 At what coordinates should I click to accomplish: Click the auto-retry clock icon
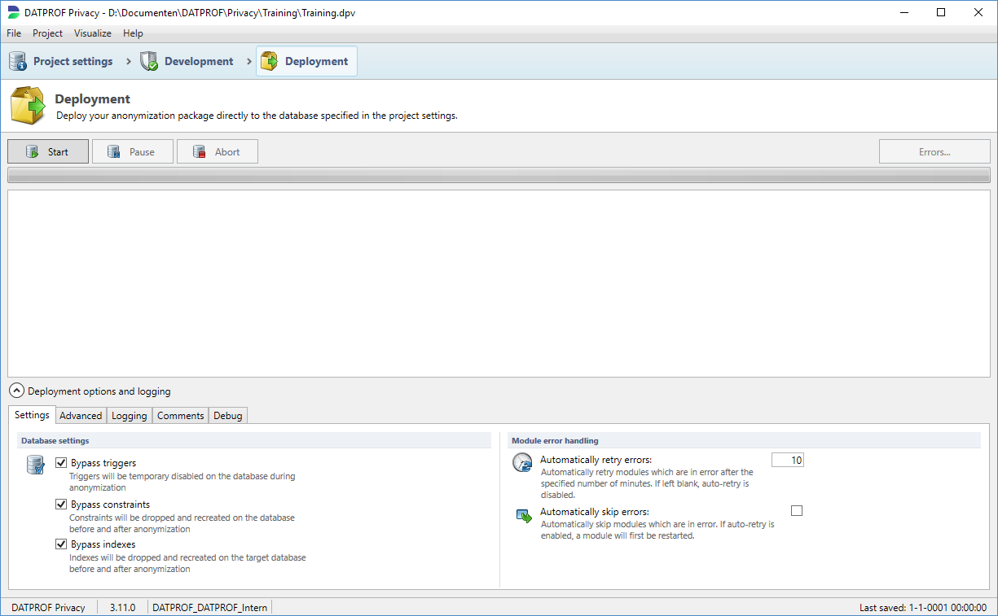coord(521,463)
